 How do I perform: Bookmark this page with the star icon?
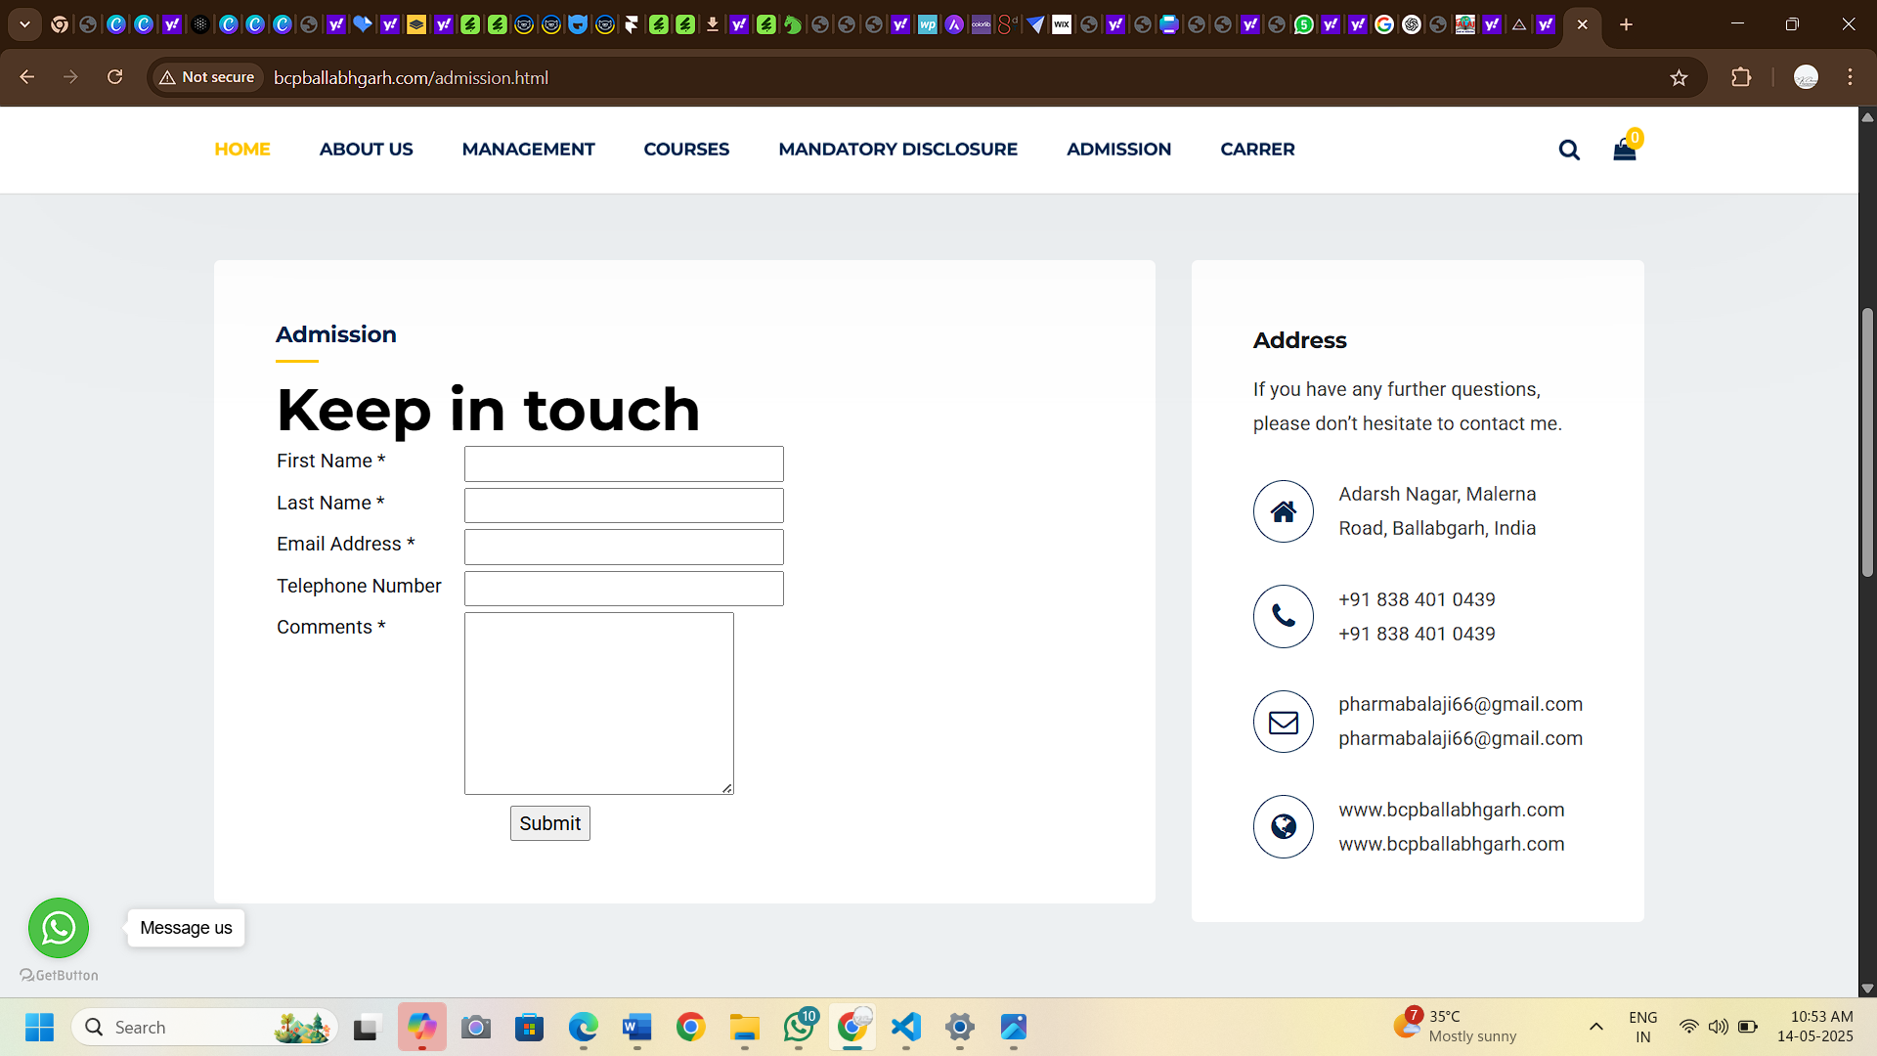1679,77
